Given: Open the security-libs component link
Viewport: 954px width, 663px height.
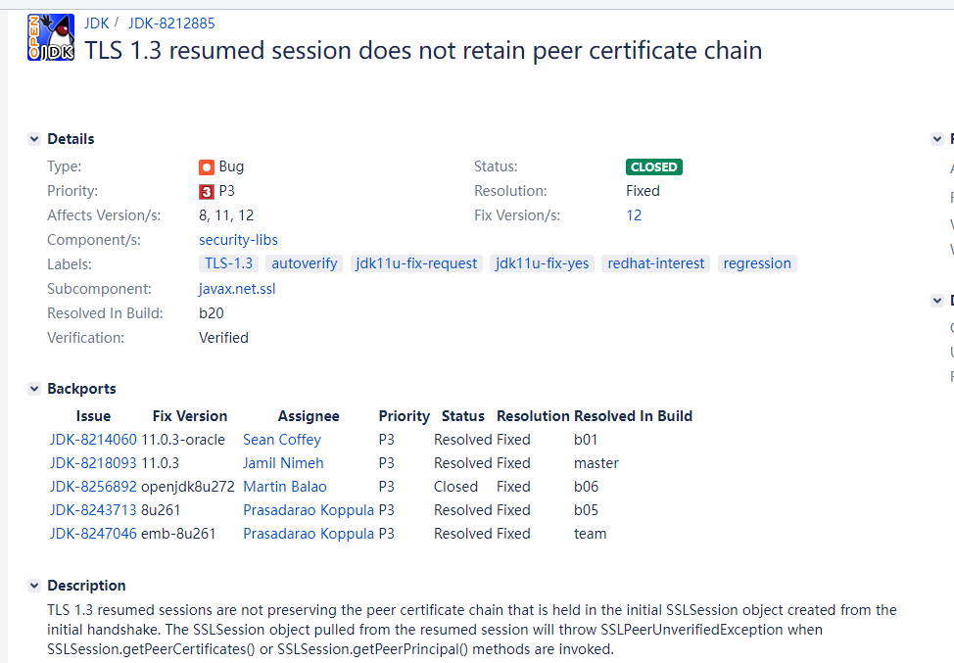Looking at the screenshot, I should click(238, 239).
